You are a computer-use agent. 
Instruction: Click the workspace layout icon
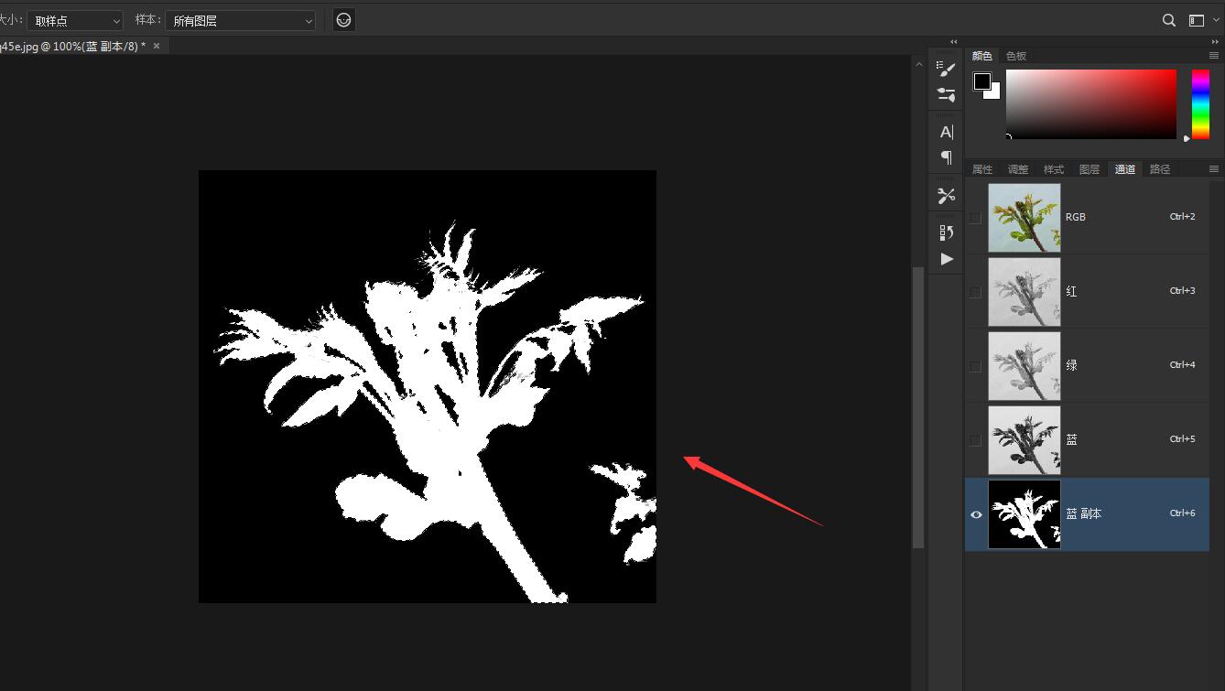click(x=1196, y=20)
